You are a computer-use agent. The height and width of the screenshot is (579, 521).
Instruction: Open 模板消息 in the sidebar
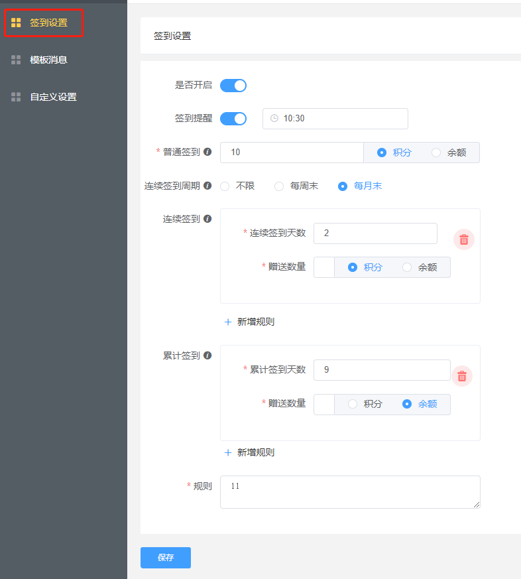[48, 60]
